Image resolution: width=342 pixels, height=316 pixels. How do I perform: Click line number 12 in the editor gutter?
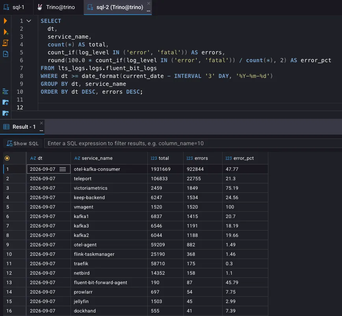(x=20, y=107)
